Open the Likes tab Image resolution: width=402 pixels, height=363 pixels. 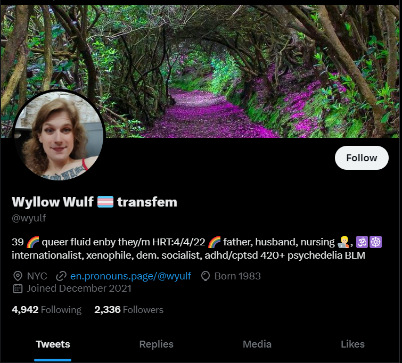352,344
